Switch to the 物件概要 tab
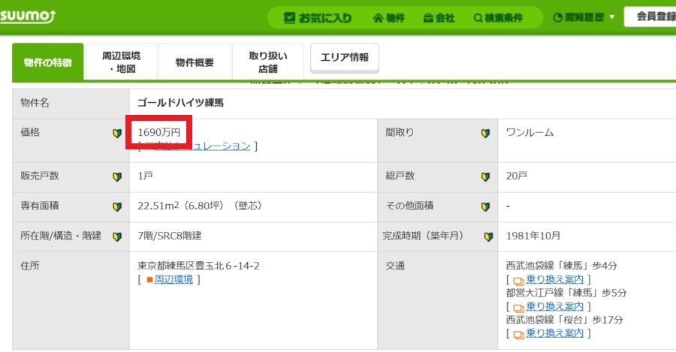Image resolution: width=676 pixels, height=352 pixels. (x=195, y=62)
